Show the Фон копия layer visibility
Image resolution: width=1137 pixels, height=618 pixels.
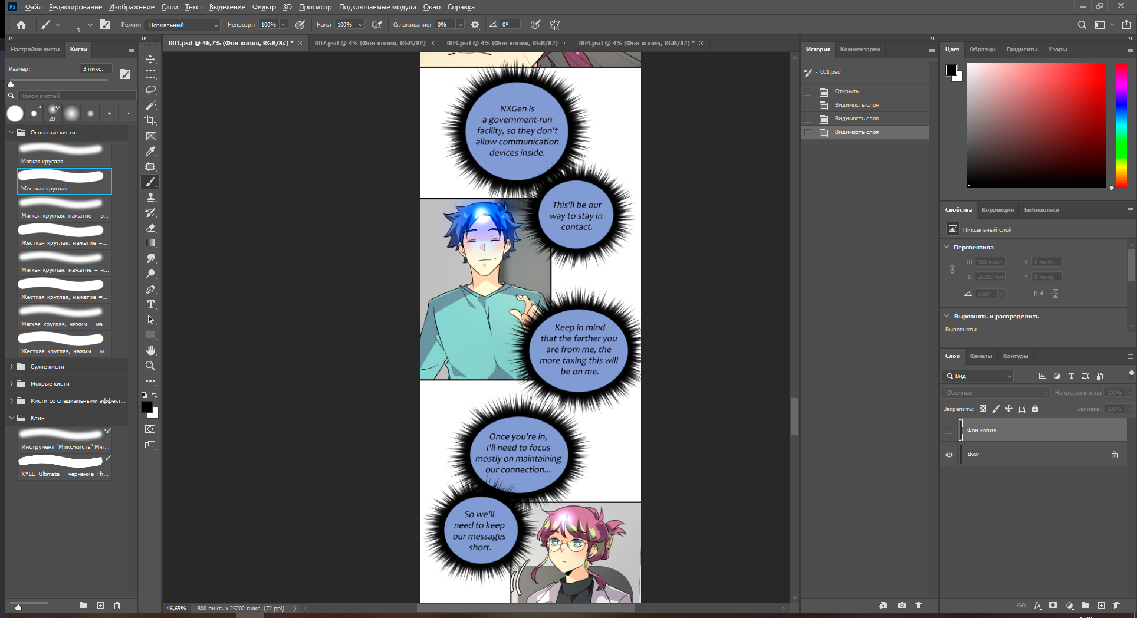click(948, 430)
